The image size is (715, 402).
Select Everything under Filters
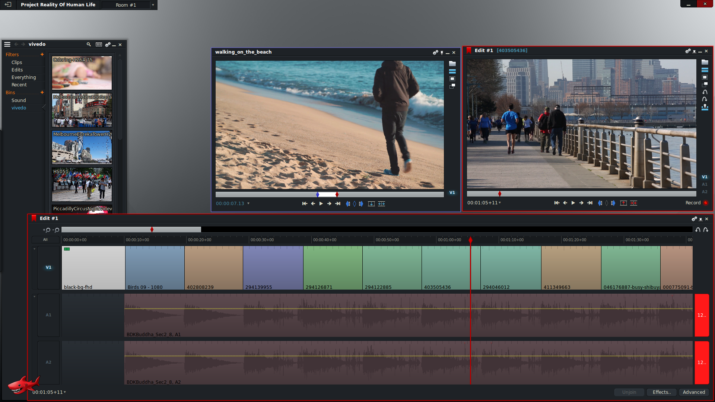click(x=24, y=77)
